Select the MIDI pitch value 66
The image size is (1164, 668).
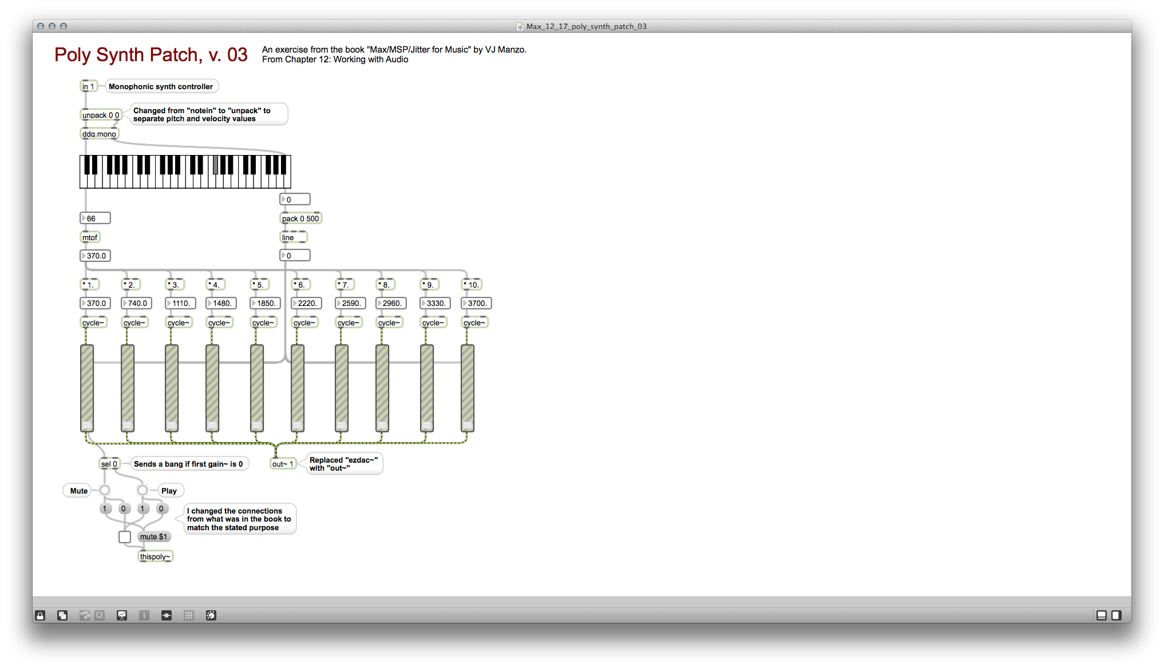94,217
